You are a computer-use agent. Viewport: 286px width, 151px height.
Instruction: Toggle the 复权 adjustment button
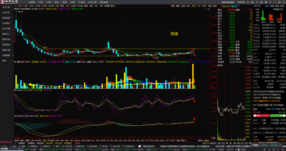click(173, 6)
